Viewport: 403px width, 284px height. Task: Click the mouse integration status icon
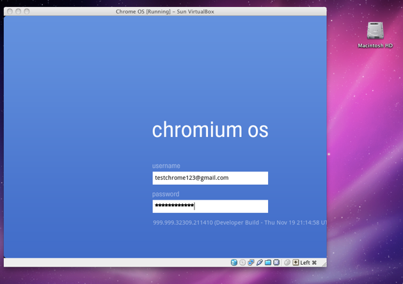coord(287,262)
